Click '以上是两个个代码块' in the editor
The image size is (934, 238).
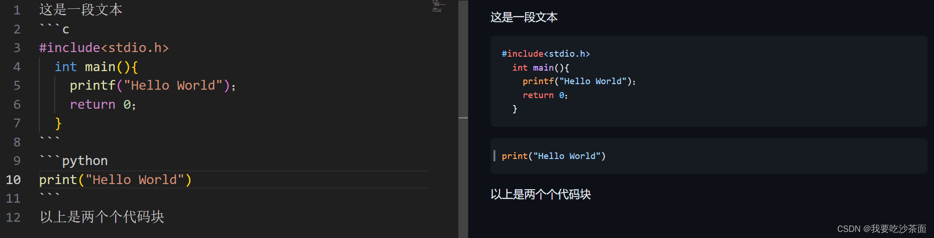coord(102,217)
